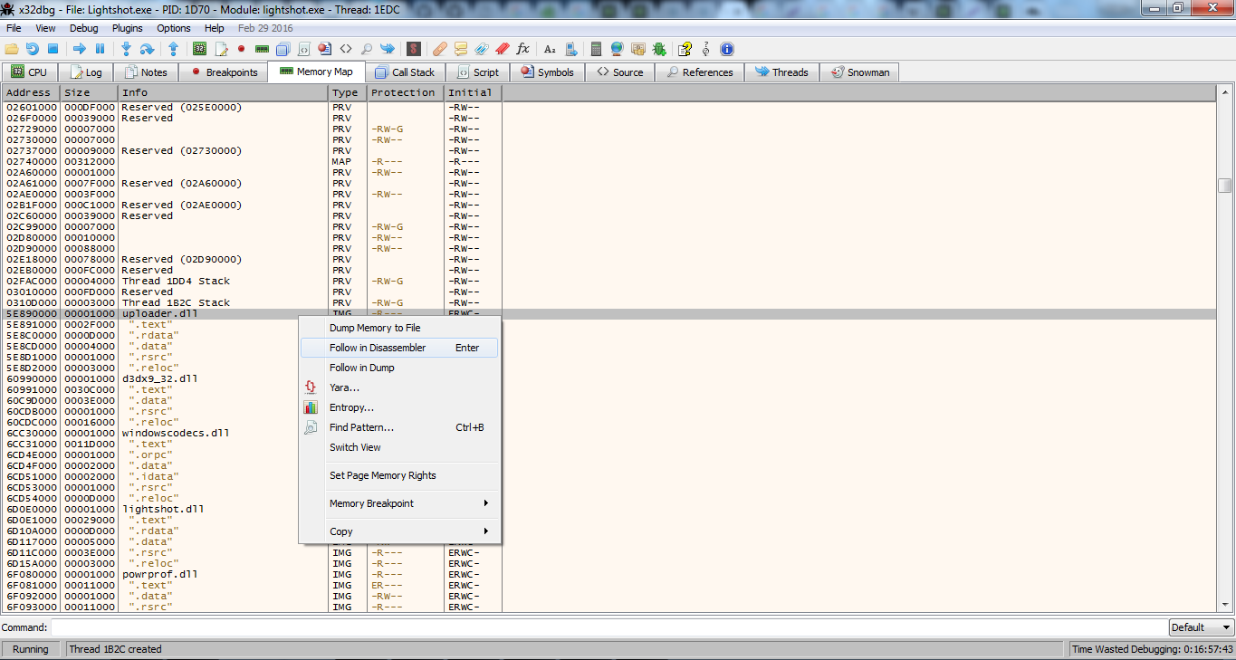This screenshot has width=1236, height=660.
Task: Show functions via the fx icon
Action: coord(523,49)
